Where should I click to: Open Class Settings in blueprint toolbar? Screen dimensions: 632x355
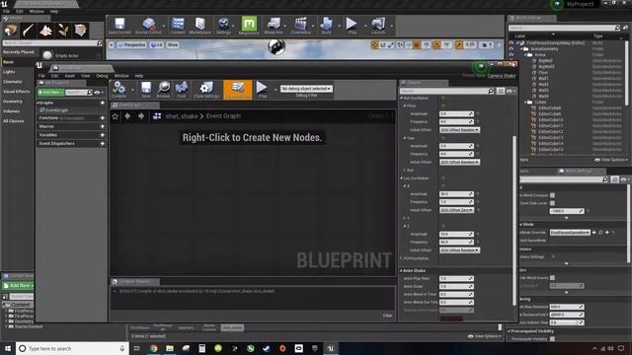coord(206,90)
